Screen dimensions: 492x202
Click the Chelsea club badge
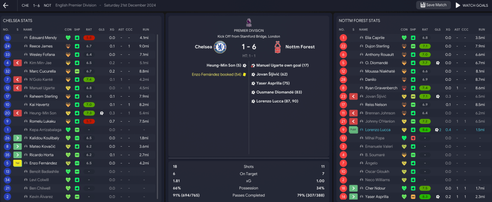(221, 47)
